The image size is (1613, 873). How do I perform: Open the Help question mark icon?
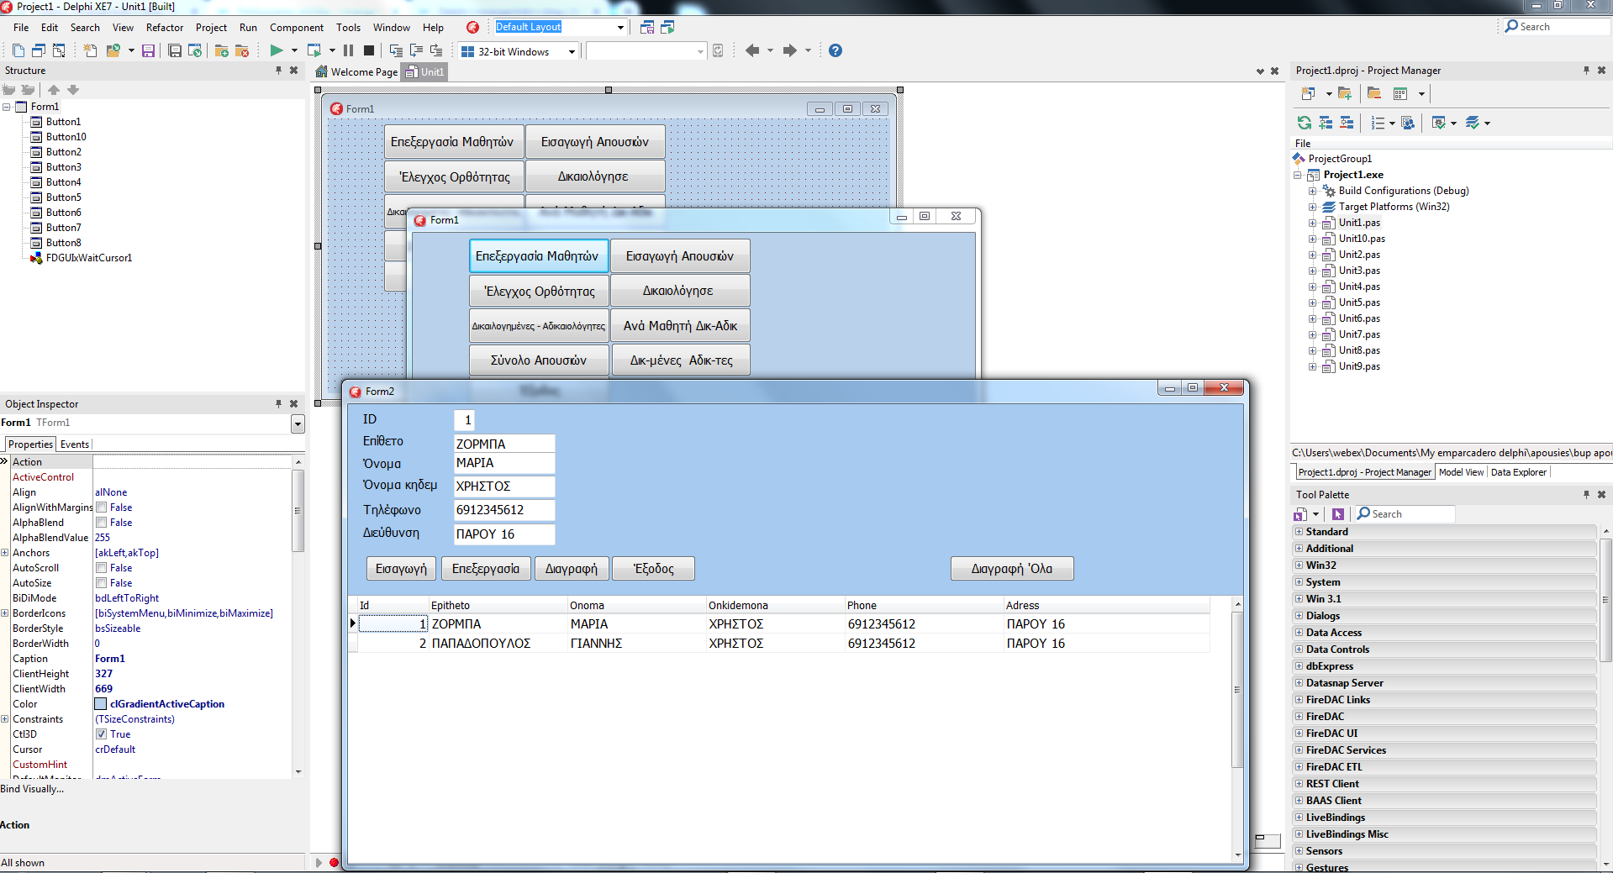(835, 50)
